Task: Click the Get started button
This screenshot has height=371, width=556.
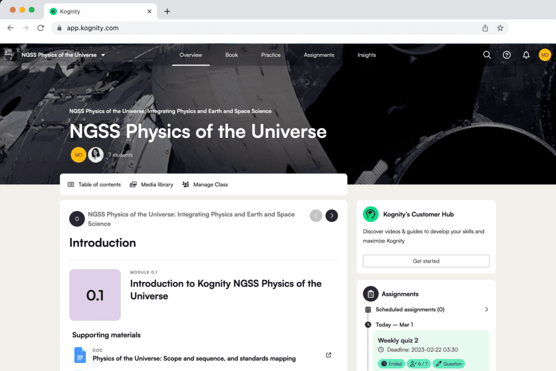Action: coord(426,261)
